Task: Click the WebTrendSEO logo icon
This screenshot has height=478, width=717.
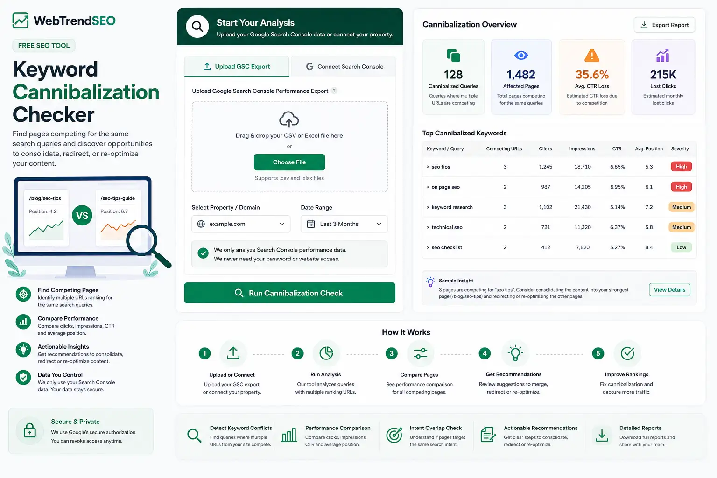Action: [x=21, y=21]
